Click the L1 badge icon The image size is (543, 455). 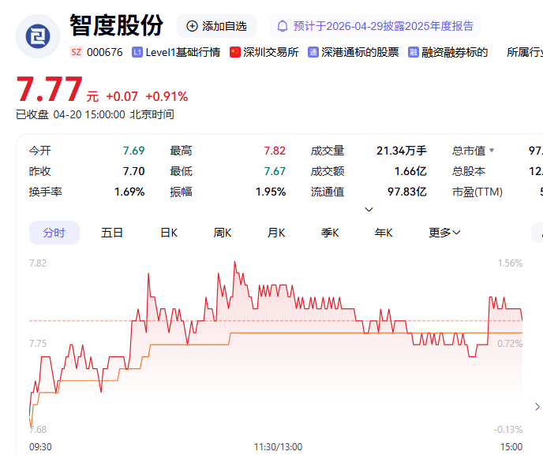[137, 52]
